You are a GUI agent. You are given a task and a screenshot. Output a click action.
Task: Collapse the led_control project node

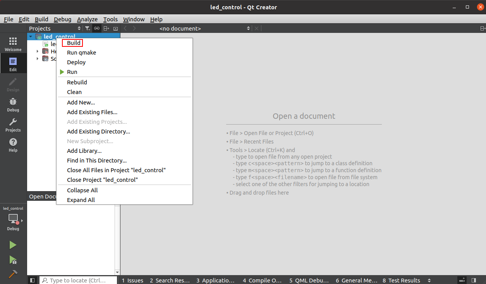point(31,36)
